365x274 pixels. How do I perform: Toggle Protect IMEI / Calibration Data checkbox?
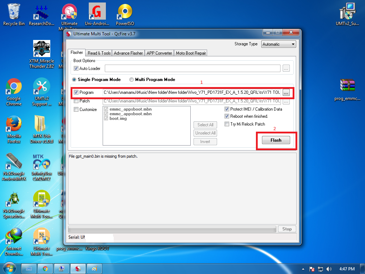[227, 109]
